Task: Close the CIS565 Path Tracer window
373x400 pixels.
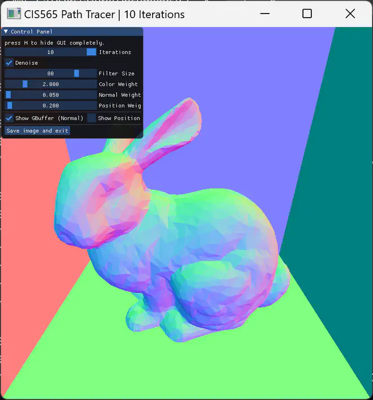Action: click(x=350, y=14)
